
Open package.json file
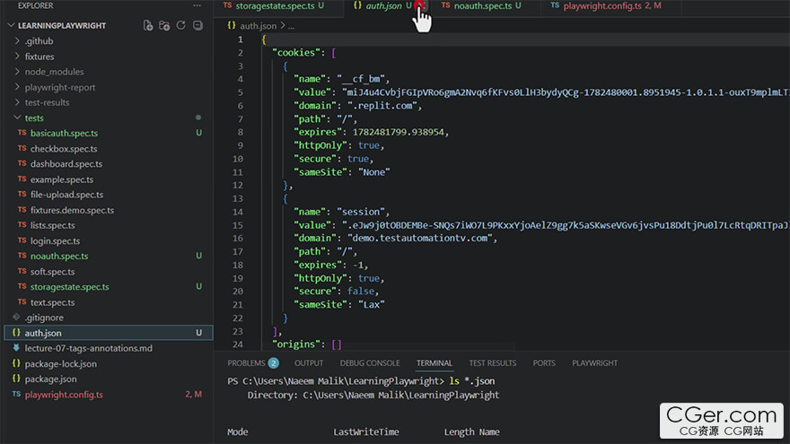click(x=51, y=379)
